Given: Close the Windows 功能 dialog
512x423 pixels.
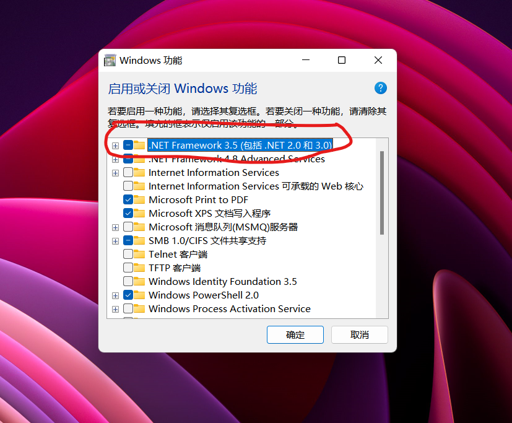Looking at the screenshot, I should point(378,60).
